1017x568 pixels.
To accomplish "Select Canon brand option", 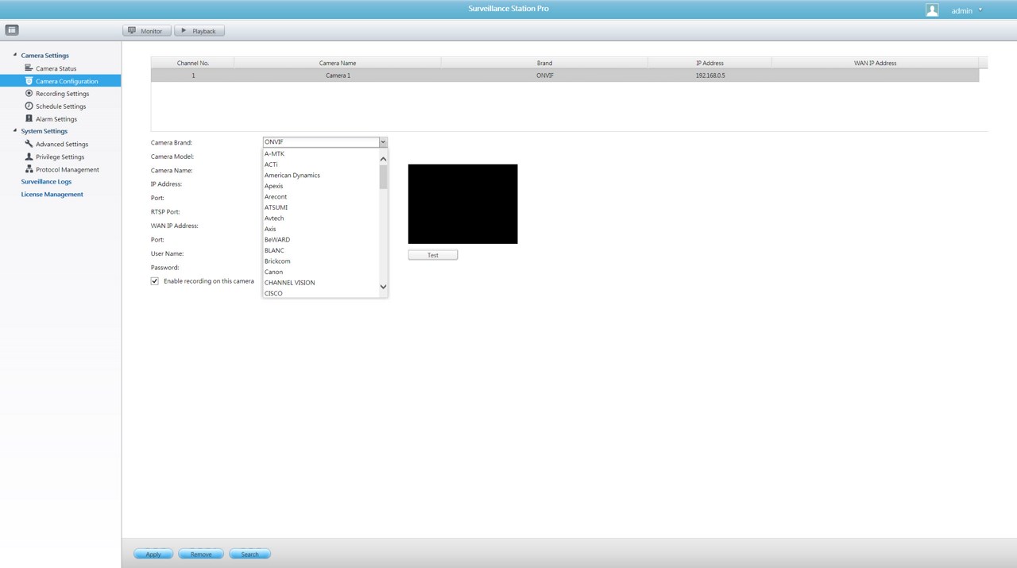I will pos(321,272).
